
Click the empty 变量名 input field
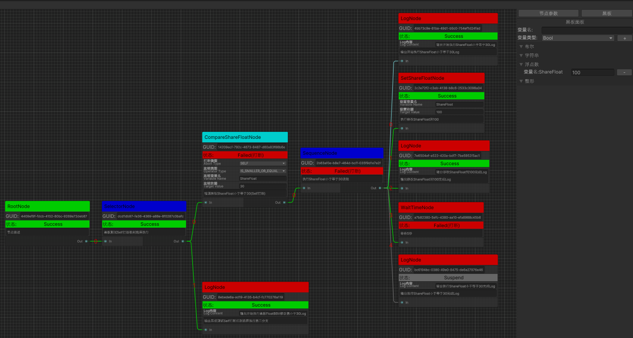tap(586, 30)
